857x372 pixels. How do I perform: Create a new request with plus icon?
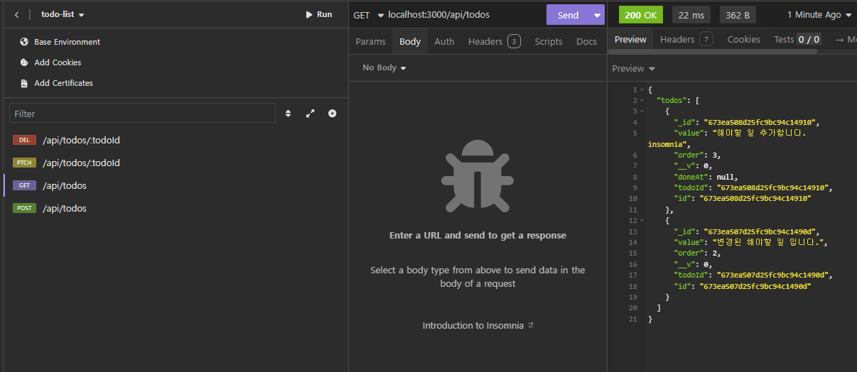tap(332, 114)
